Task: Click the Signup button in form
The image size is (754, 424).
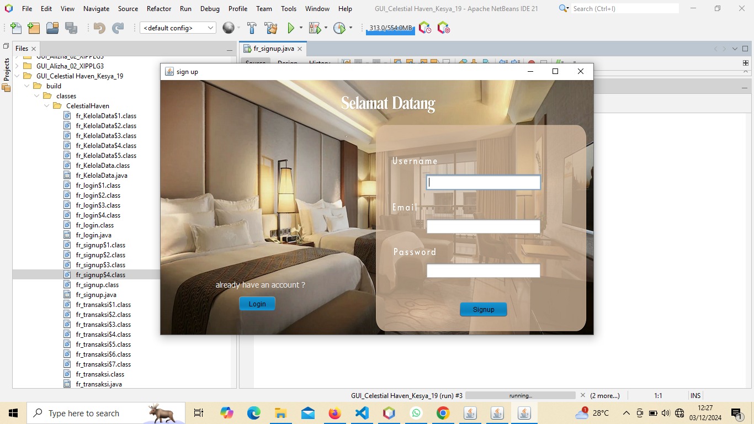Action: pos(483,309)
